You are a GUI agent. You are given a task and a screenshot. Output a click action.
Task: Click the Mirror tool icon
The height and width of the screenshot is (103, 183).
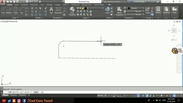[36, 11]
